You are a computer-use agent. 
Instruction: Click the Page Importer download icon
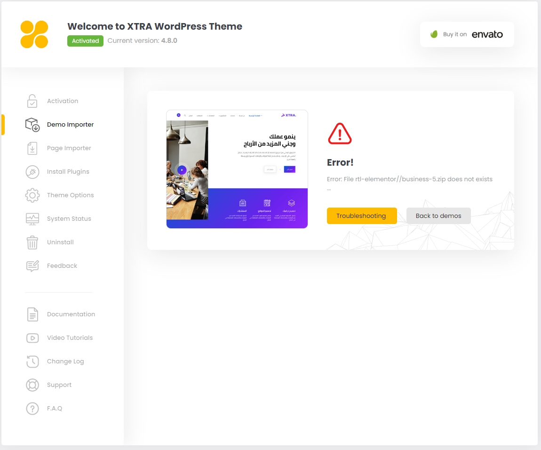32,148
